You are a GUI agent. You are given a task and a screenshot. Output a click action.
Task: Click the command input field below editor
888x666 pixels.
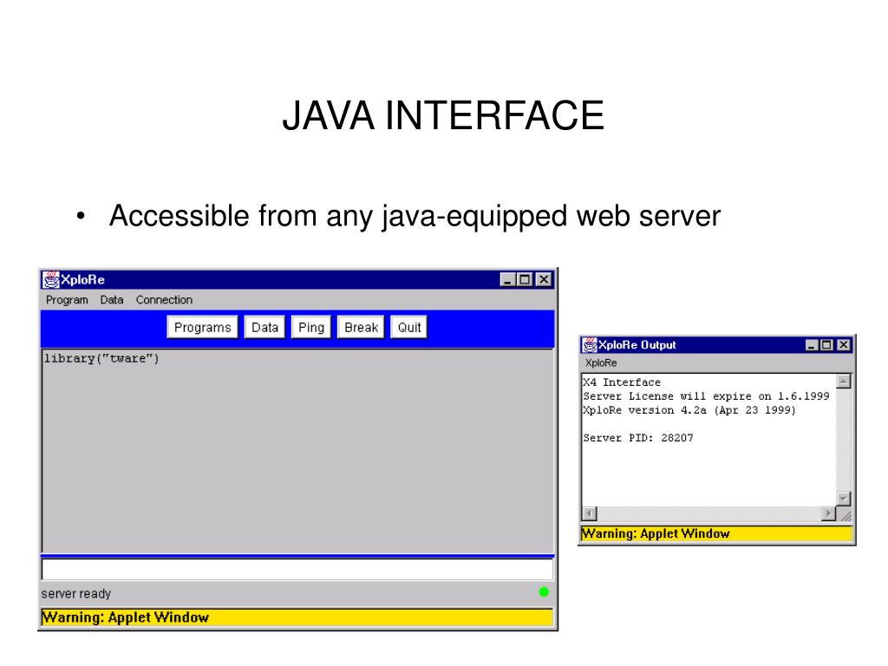click(297, 570)
